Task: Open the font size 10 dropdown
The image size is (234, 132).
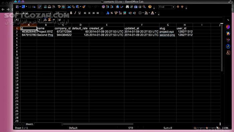Action: (x=65, y=13)
